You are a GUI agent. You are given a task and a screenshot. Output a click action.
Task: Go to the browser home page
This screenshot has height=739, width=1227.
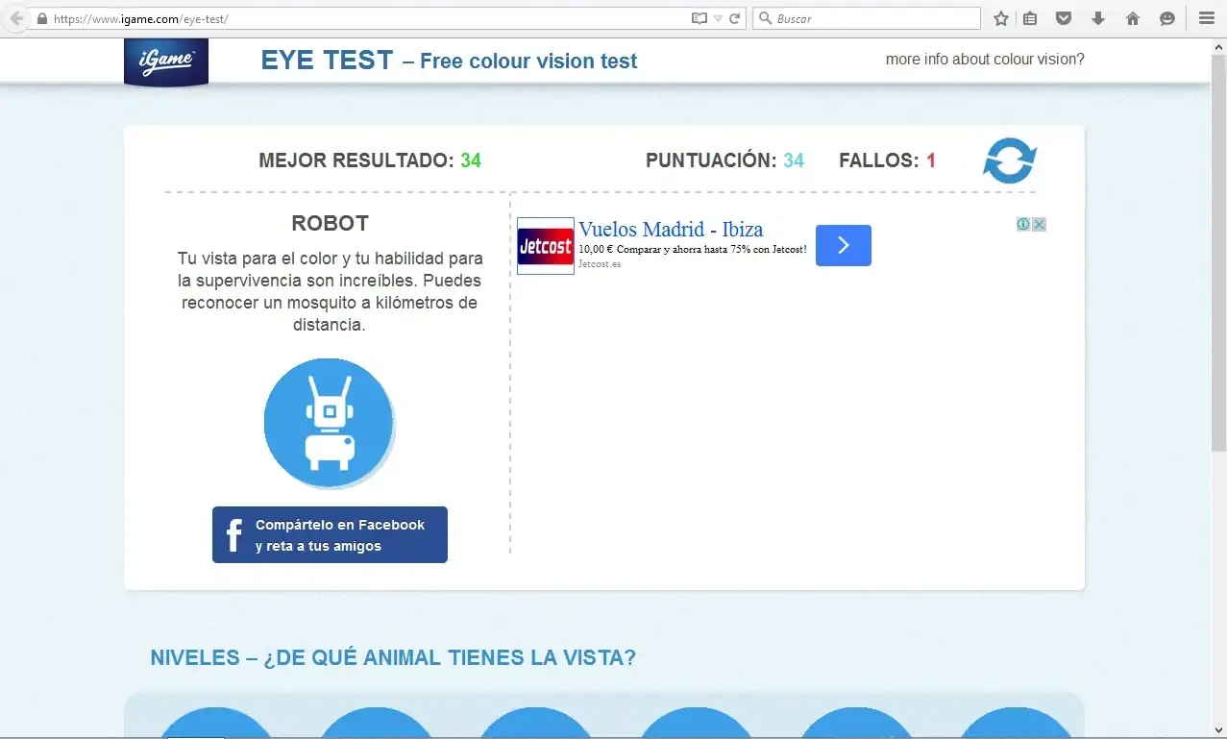pos(1133,18)
